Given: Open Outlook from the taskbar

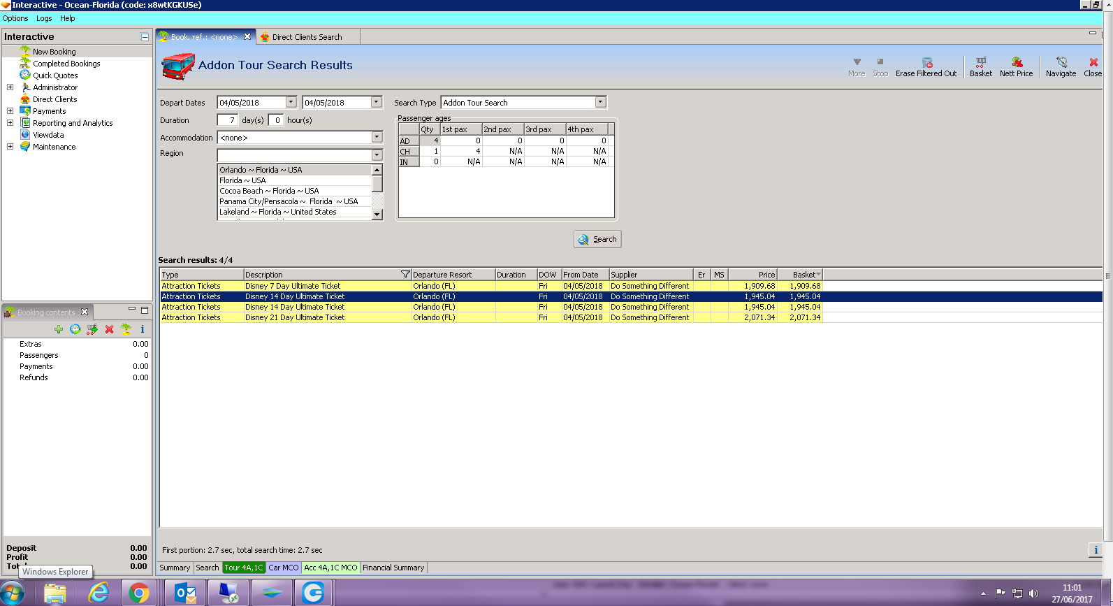Looking at the screenshot, I should pos(185,593).
